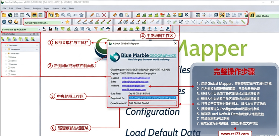The height and width of the screenshot is (136, 279).
Task: Click the yellow Open Data File folder icon
Action: coord(4,15)
